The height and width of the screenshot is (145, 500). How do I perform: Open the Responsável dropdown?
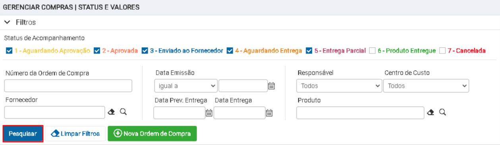coord(339,86)
